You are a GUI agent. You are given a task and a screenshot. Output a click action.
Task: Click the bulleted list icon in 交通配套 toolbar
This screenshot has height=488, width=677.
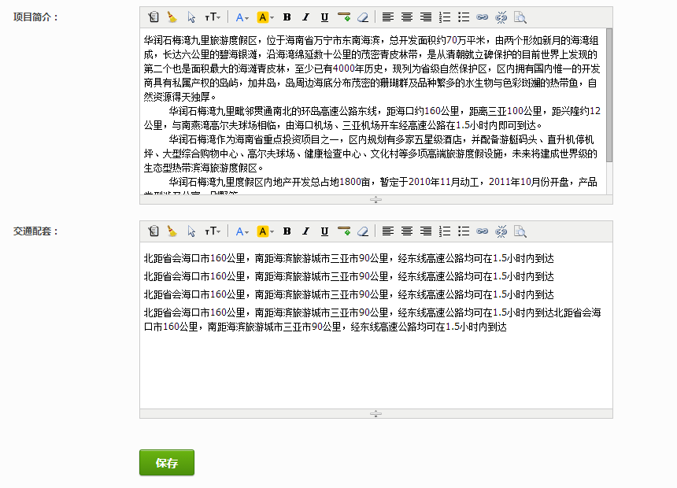[464, 231]
